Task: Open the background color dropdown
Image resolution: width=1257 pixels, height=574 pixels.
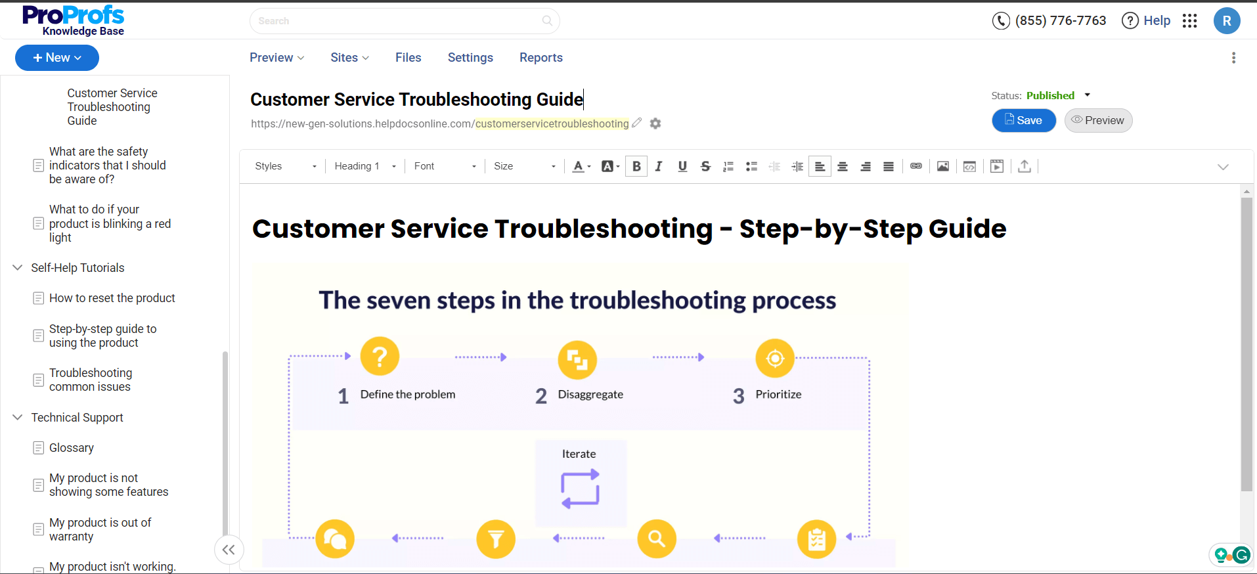Action: click(x=610, y=166)
